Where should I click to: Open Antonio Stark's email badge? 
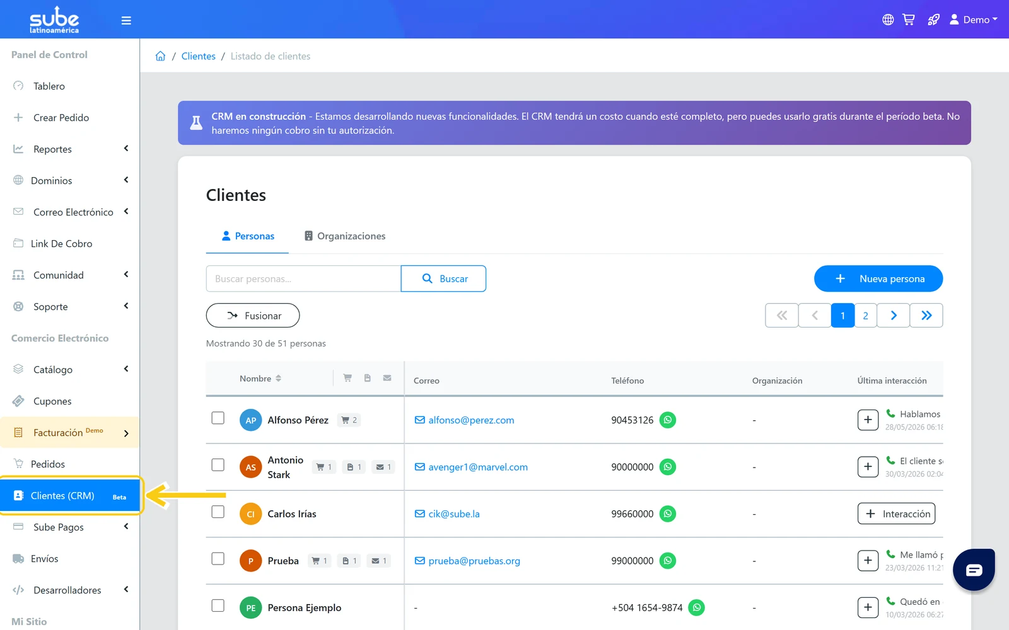pyautogui.click(x=383, y=467)
